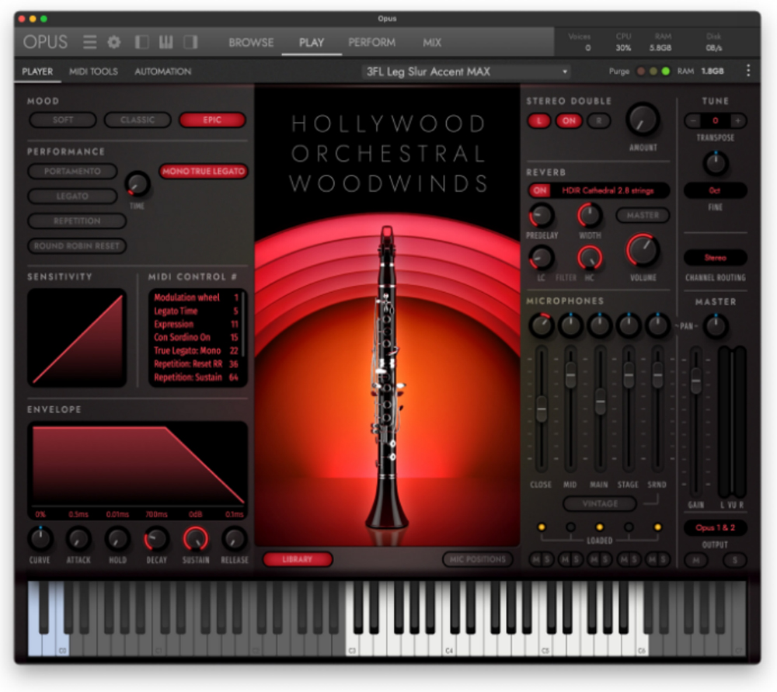Select the SOFT mood
777x692 pixels.
point(63,120)
